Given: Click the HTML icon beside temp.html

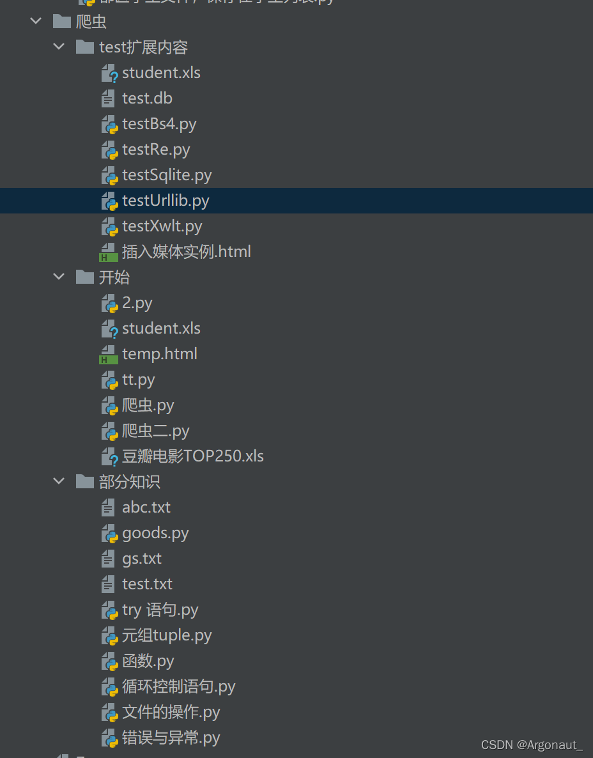Looking at the screenshot, I should (109, 355).
